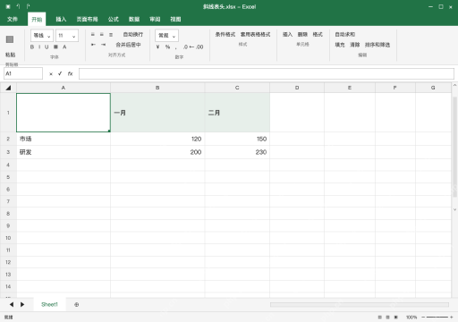Open the 文件 tab

[13, 20]
